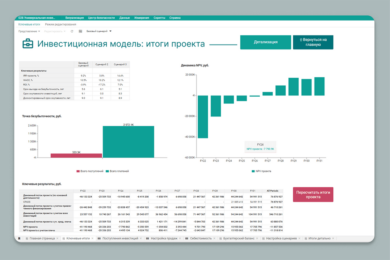Click the scenario grid icon in the toolbar
Image resolution: width=390 pixels, height=260 pixels.
(x=80, y=31)
